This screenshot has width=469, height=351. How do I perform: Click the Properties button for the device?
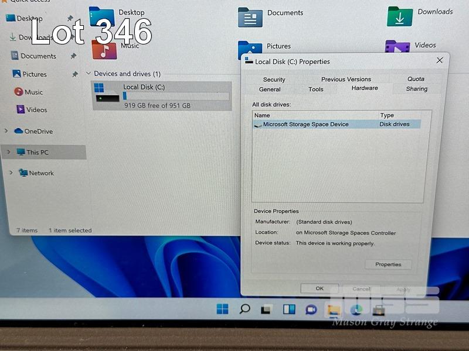coord(388,264)
